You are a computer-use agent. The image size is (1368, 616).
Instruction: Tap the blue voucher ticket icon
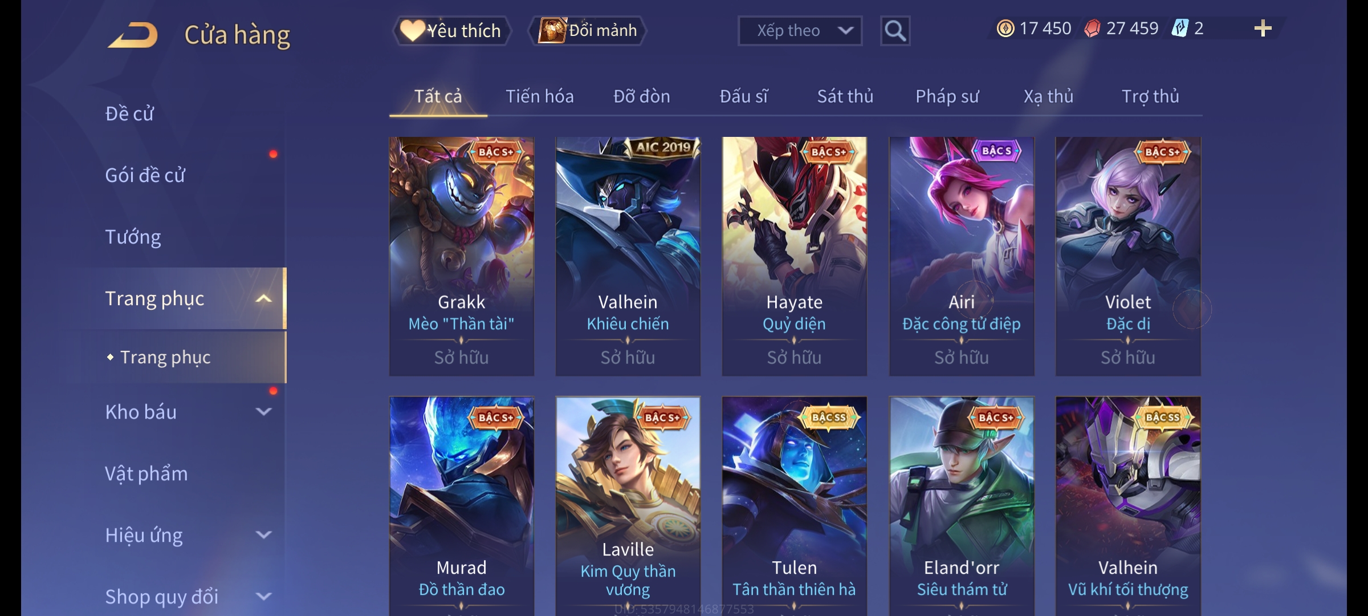[x=1179, y=29]
